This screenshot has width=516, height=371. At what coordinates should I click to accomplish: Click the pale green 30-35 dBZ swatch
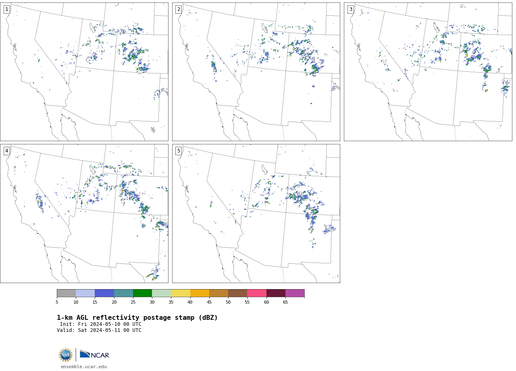[162, 293]
